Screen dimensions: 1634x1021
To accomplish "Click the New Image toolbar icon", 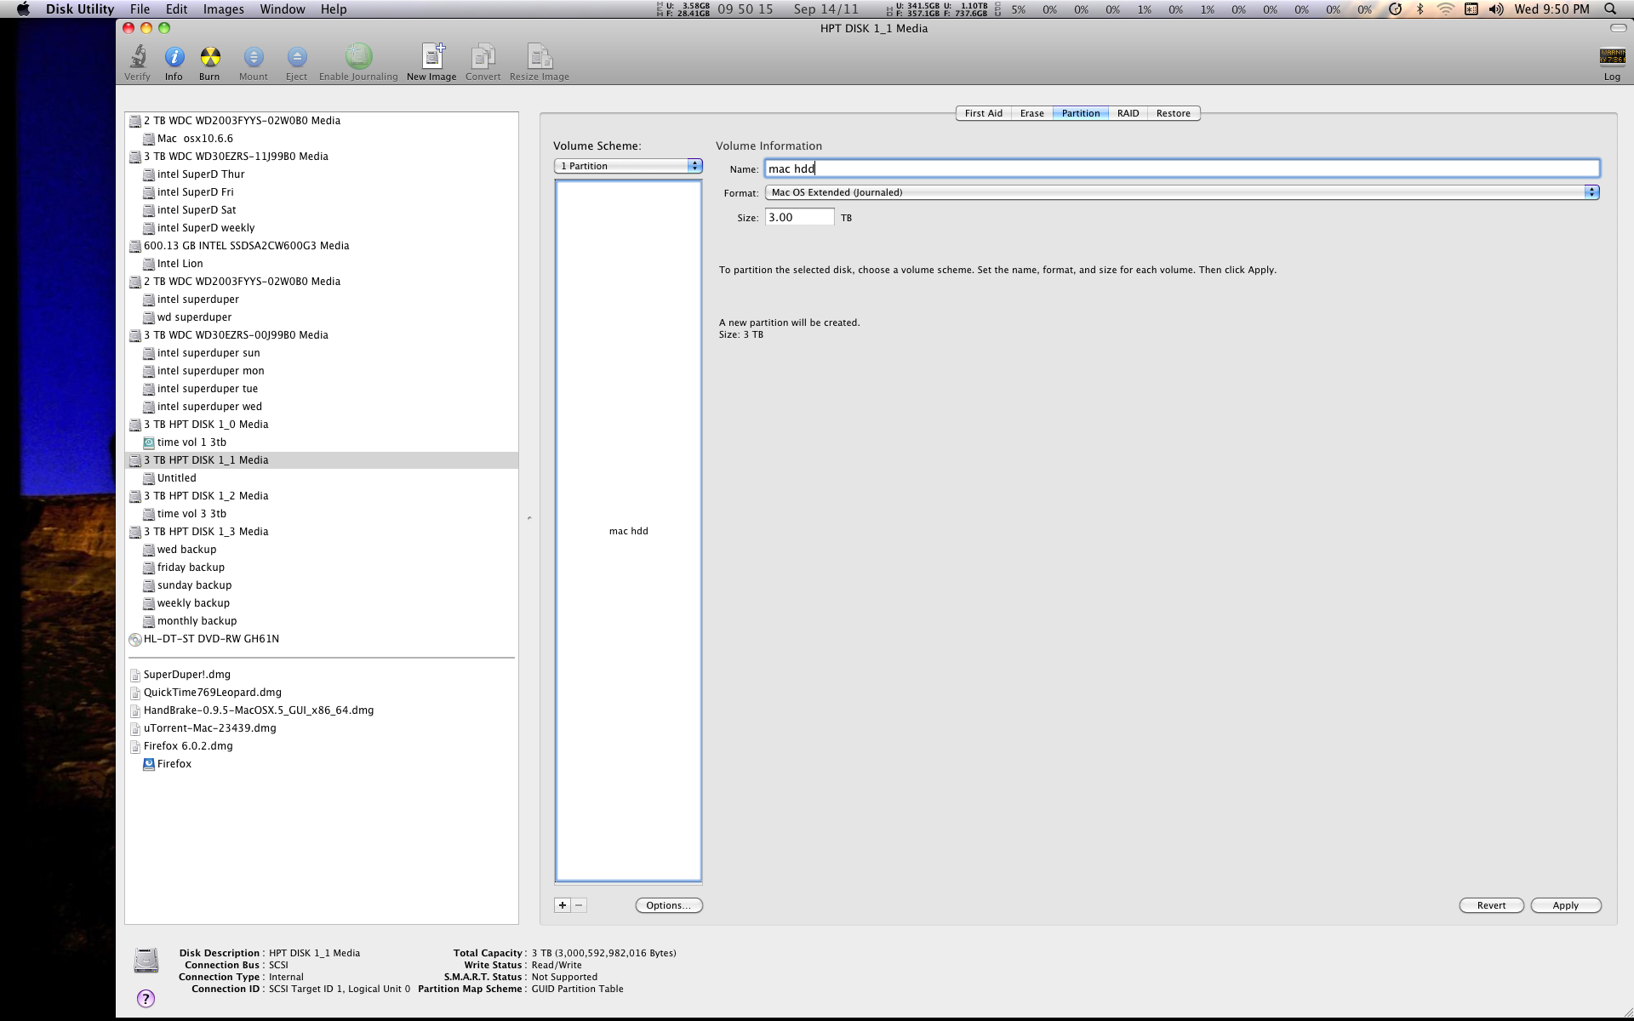I will pyautogui.click(x=431, y=58).
